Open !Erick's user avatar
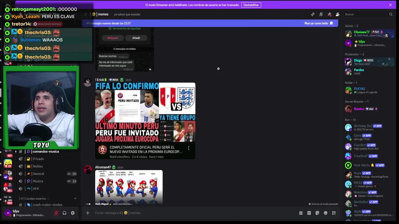This screenshot has width=399, height=224. tap(88, 82)
